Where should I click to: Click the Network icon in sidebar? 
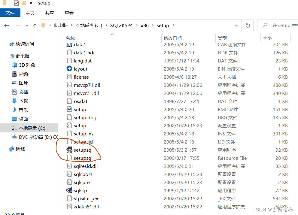coord(11,149)
